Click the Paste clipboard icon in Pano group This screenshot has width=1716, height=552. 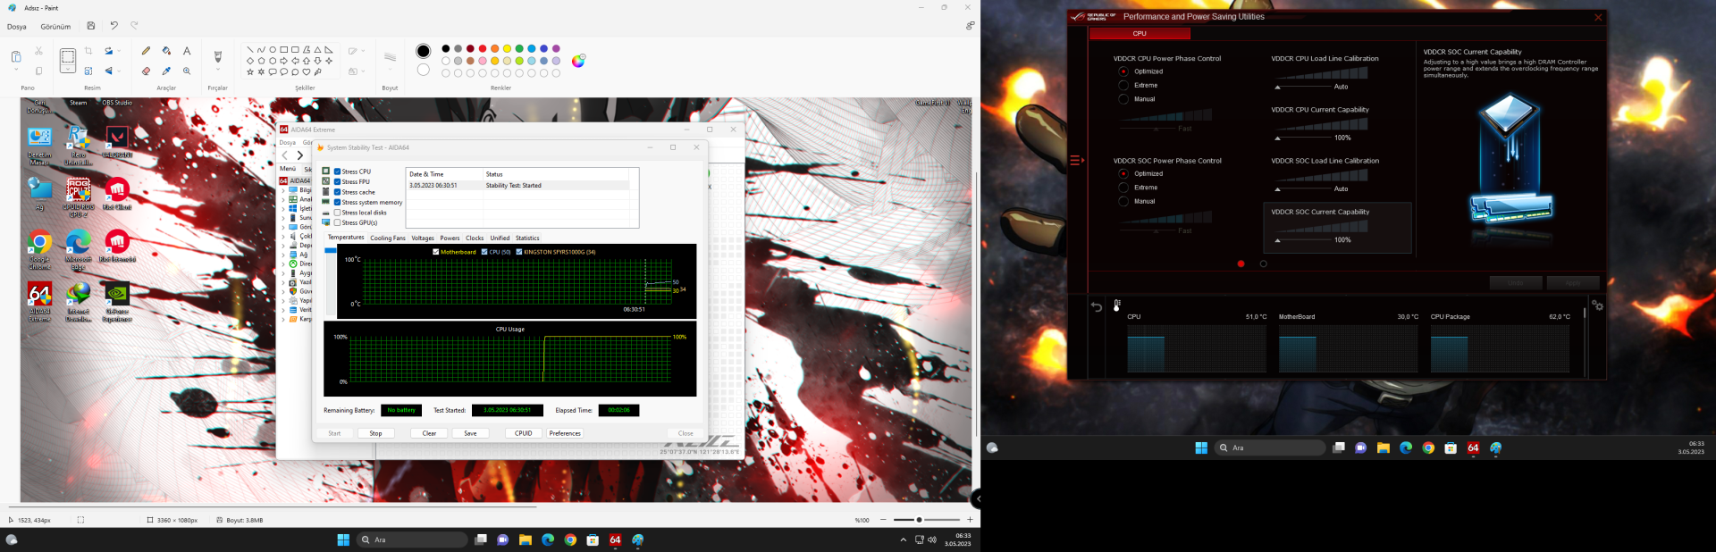tap(16, 57)
